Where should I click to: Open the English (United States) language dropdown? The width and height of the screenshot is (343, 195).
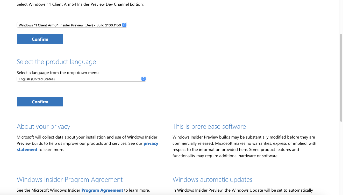tap(81, 79)
